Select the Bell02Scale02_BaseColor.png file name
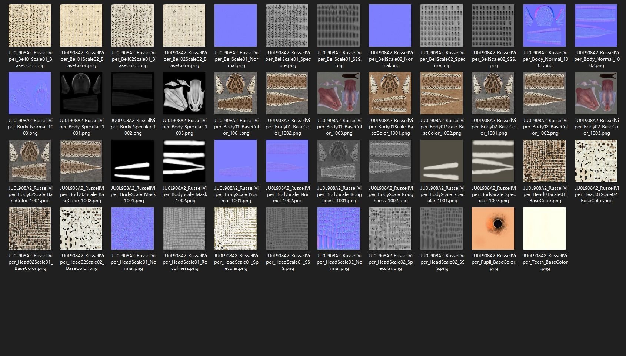This screenshot has width=626, height=356. coord(184,59)
